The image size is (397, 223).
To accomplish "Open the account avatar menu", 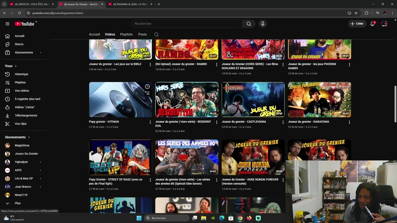I will click(384, 24).
